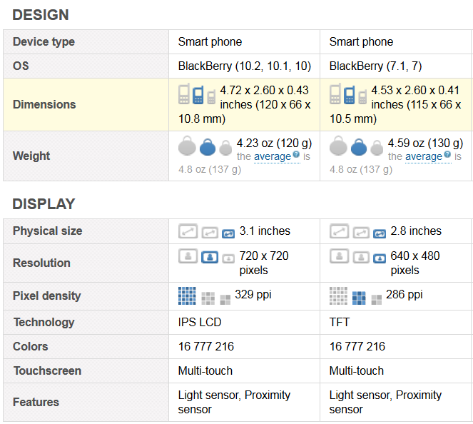The width and height of the screenshot is (473, 424).
Task: Click the help question mark beside average under 4.23 oz
Action: (x=296, y=154)
